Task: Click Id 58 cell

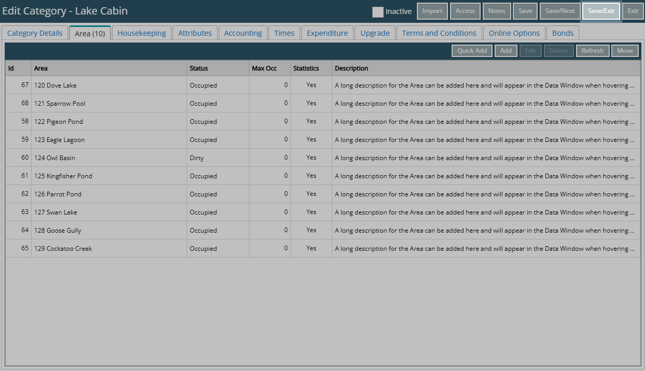Action: 18,121
